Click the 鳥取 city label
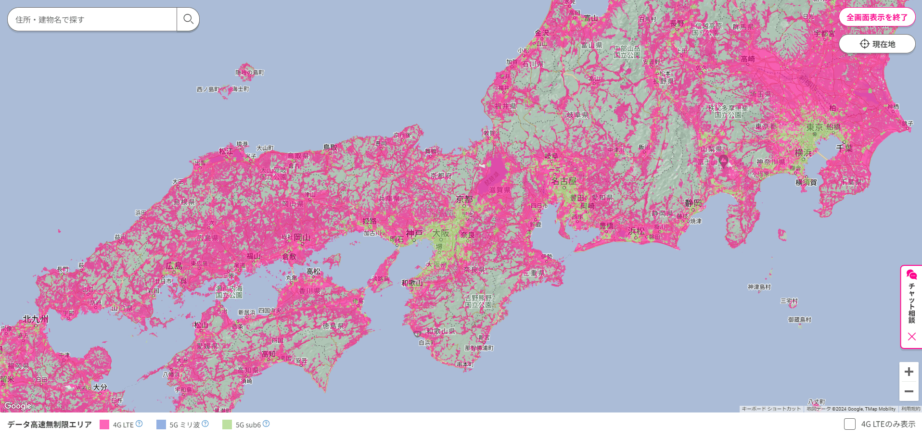The height and width of the screenshot is (437, 922). (x=330, y=147)
